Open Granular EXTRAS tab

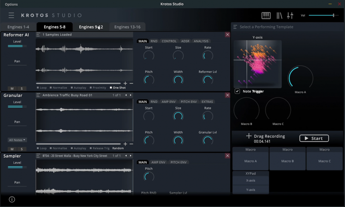coord(207,102)
